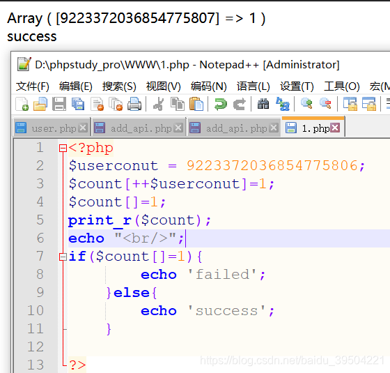
Task: Close the 1.php tab
Action: coord(335,128)
